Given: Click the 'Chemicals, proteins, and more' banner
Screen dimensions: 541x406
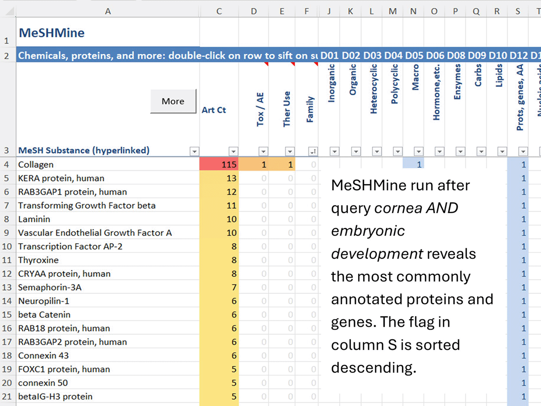Looking at the screenshot, I should 167,56.
